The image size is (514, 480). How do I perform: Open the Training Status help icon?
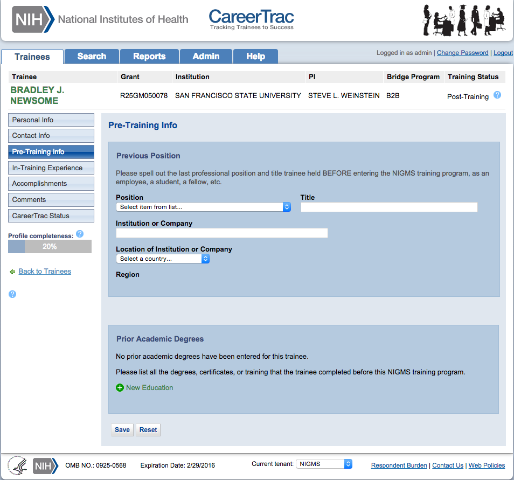(497, 95)
